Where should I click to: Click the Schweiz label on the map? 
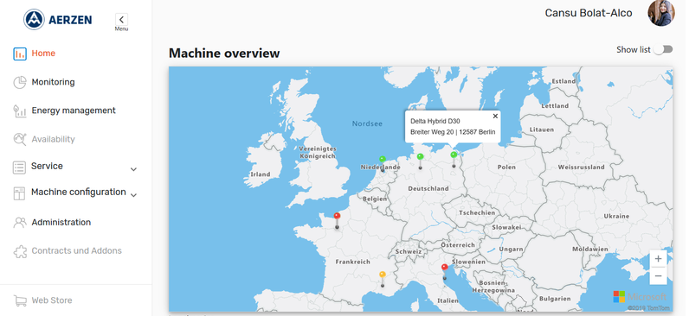[409, 251]
